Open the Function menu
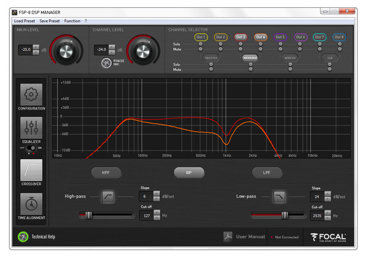Image resolution: width=367 pixels, height=257 pixels. coord(72,21)
